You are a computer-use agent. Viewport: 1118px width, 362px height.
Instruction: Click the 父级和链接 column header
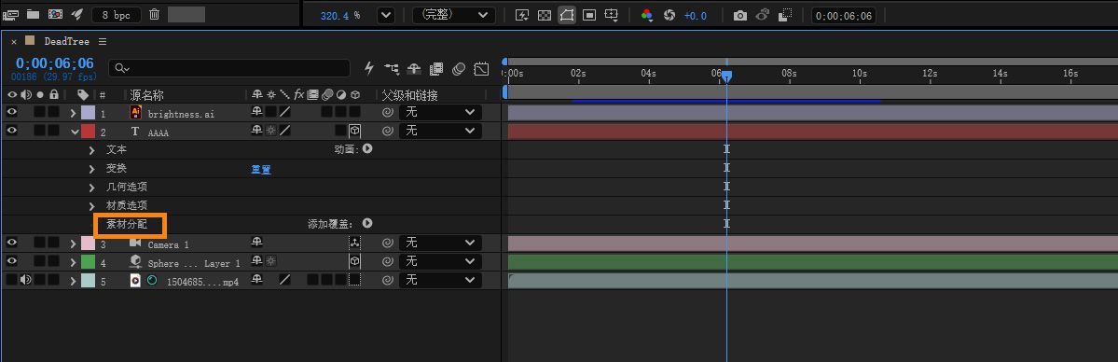(x=409, y=95)
